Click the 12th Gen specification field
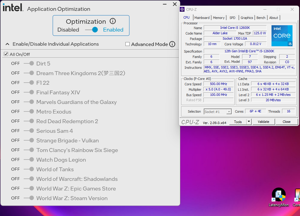Viewport: 300px width, 216px height. (x=249, y=51)
